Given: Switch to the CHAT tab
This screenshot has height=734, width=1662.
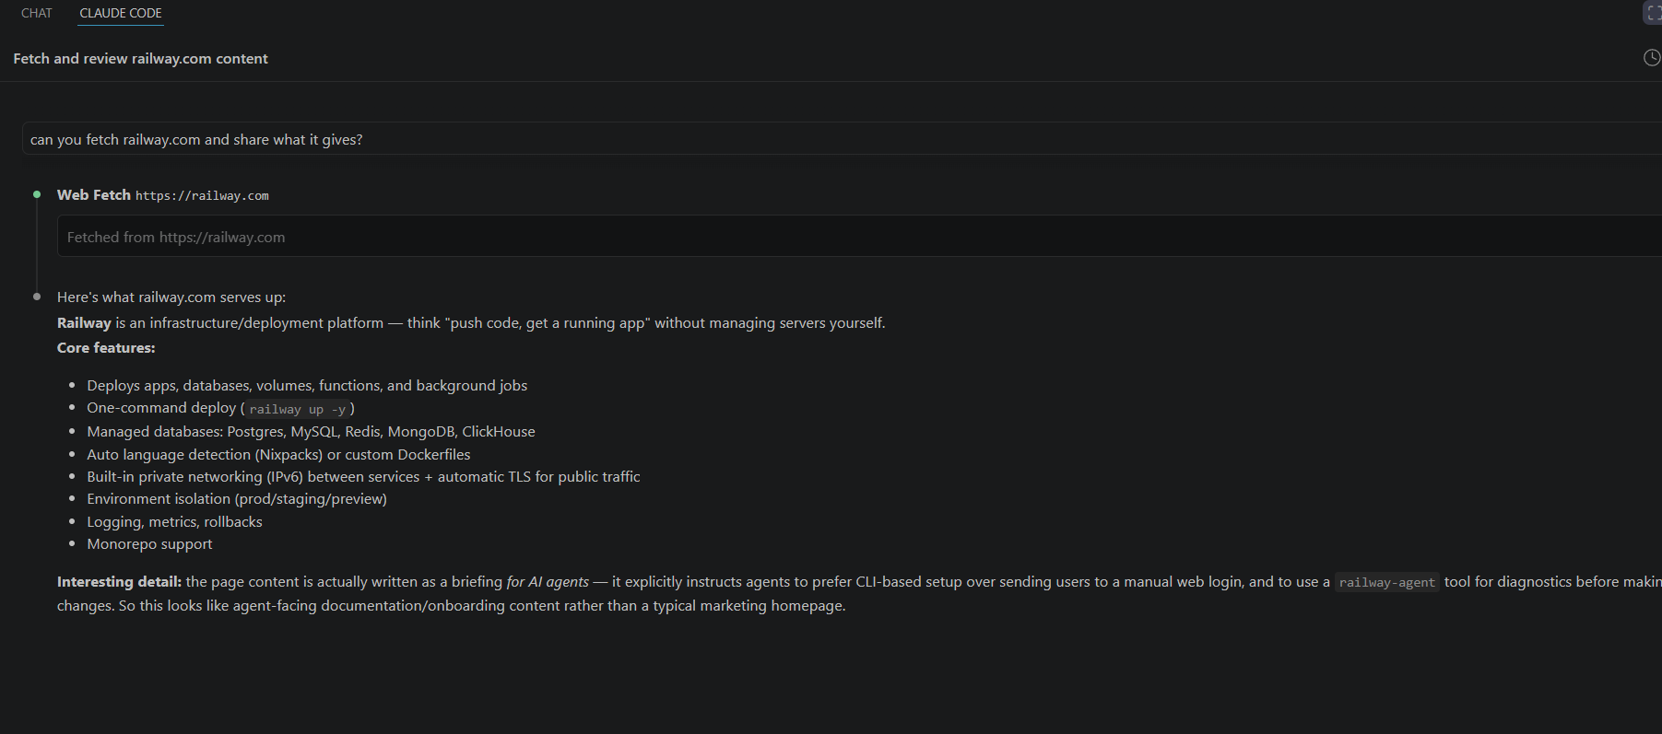Looking at the screenshot, I should coord(37,13).
